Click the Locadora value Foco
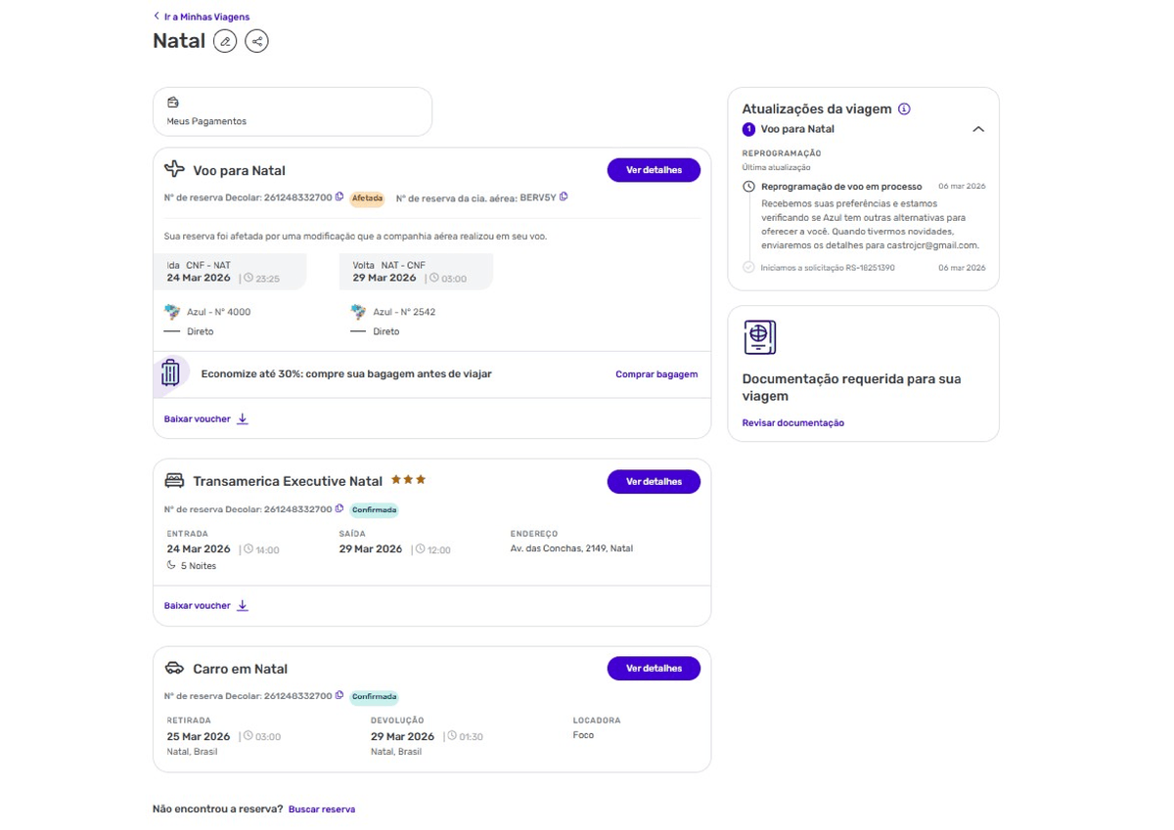The width and height of the screenshot is (1174, 830). [583, 735]
